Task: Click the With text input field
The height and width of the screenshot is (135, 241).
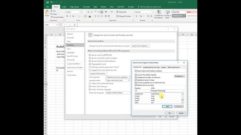Action: coord(167,91)
